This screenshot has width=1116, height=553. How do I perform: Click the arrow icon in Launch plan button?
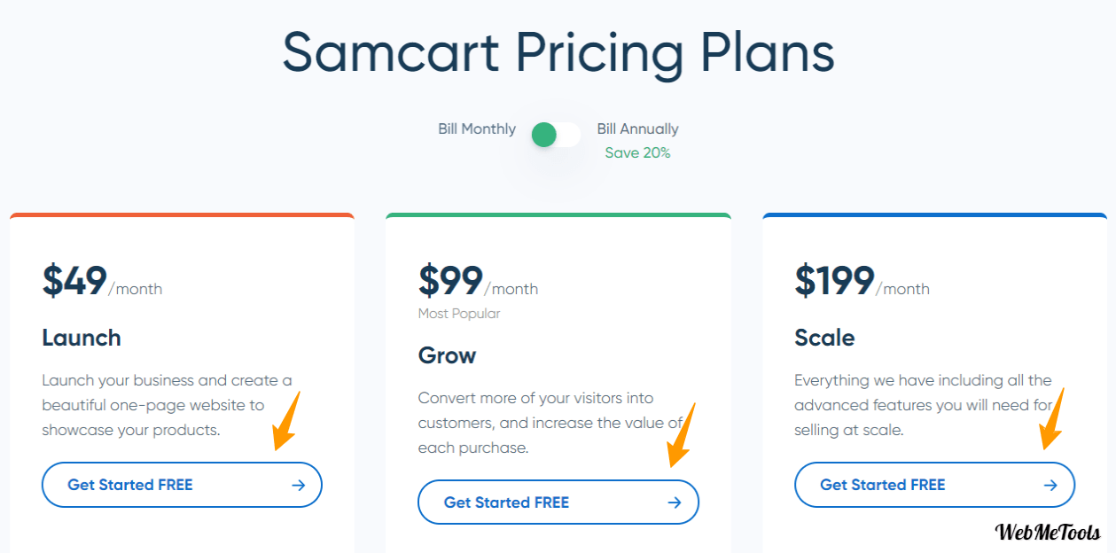point(299,485)
